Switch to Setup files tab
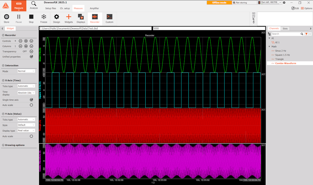This screenshot has width=313, height=185. (x=50, y=8)
